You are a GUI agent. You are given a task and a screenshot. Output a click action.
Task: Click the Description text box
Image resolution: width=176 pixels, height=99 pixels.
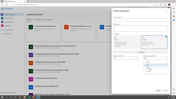(140, 28)
